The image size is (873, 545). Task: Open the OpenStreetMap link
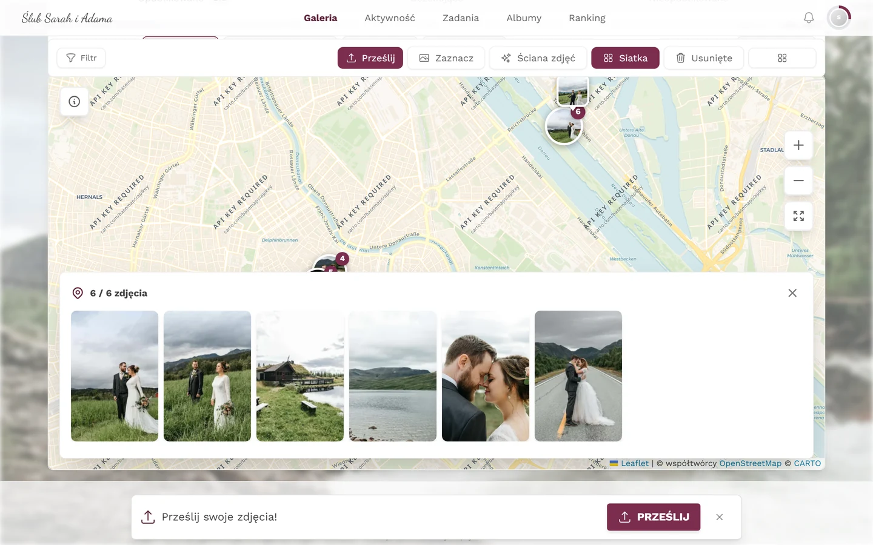pos(751,463)
